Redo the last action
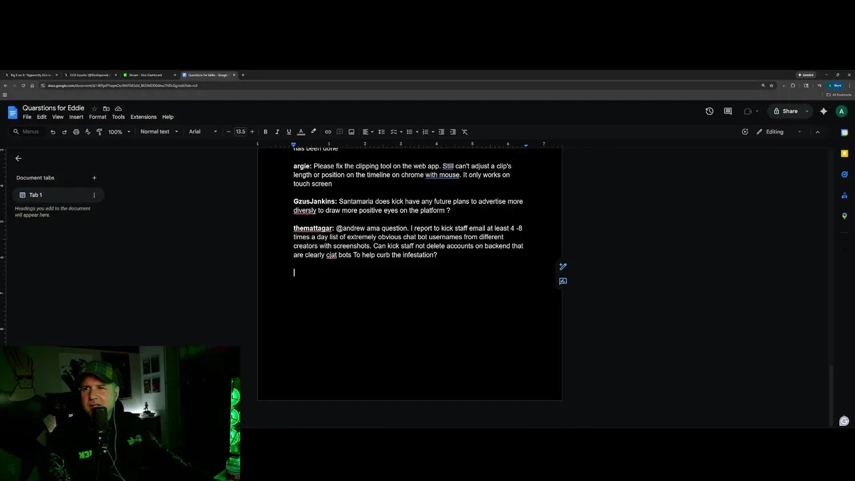 coord(64,132)
